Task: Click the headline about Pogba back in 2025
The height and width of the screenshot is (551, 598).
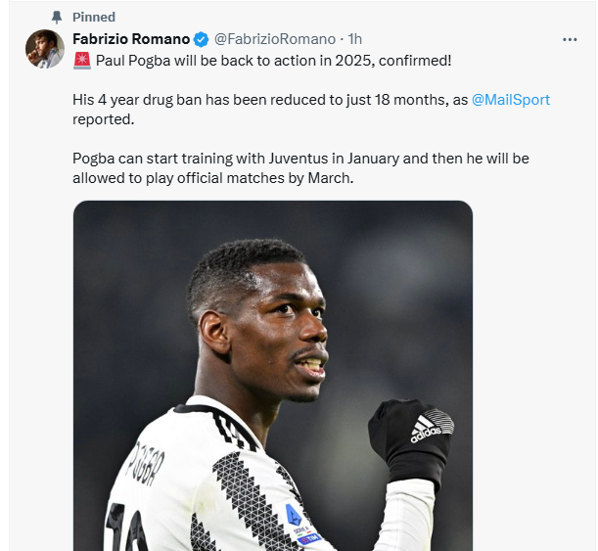Action: click(273, 61)
